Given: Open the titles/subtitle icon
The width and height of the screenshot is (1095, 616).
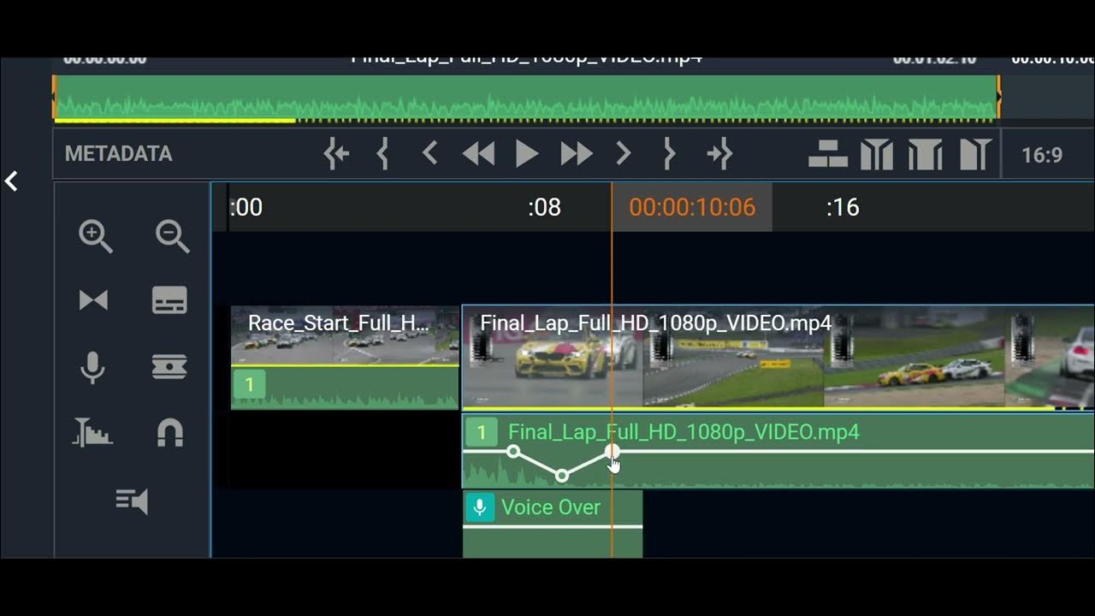Looking at the screenshot, I should click(x=169, y=300).
